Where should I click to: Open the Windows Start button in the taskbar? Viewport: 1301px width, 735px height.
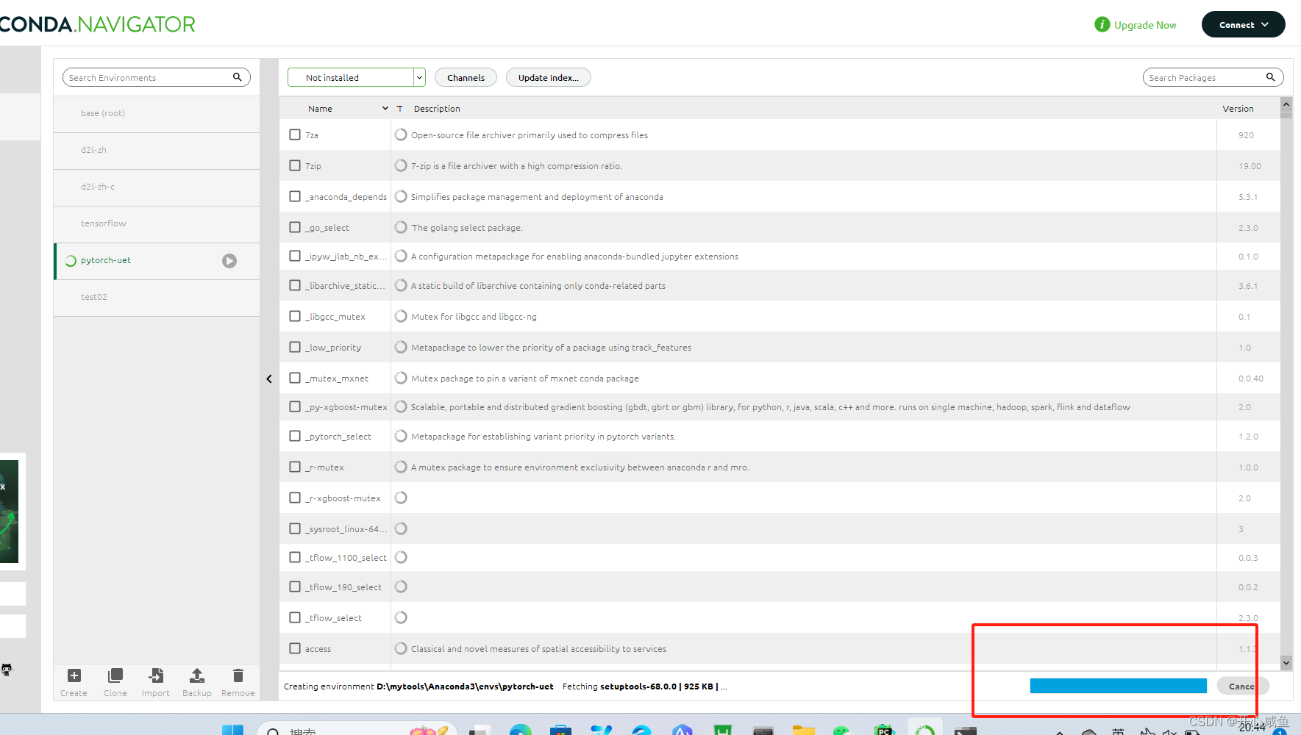(x=232, y=730)
